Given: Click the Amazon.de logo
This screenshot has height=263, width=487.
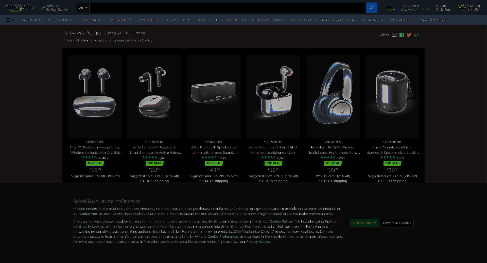Looking at the screenshot, I should click(x=20, y=8).
